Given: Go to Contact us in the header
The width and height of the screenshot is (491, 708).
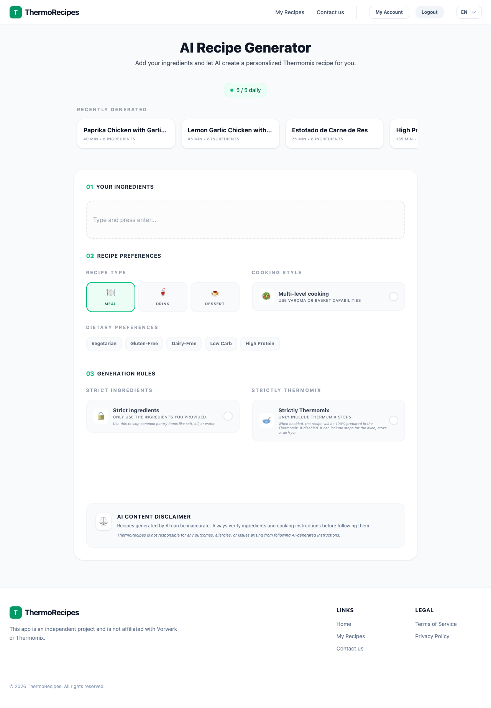Looking at the screenshot, I should click(x=330, y=12).
